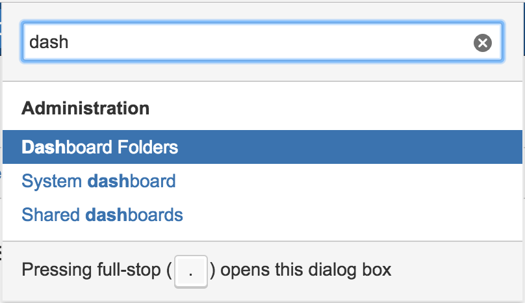Click into the 'dash' search input
The height and width of the screenshot is (303, 525).
pyautogui.click(x=247, y=43)
